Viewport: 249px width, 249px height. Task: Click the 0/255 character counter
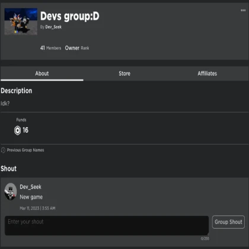tap(205, 238)
